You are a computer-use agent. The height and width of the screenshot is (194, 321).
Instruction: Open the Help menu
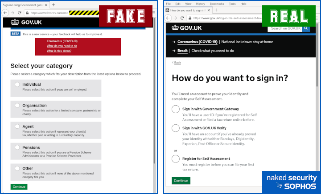[243, 4]
